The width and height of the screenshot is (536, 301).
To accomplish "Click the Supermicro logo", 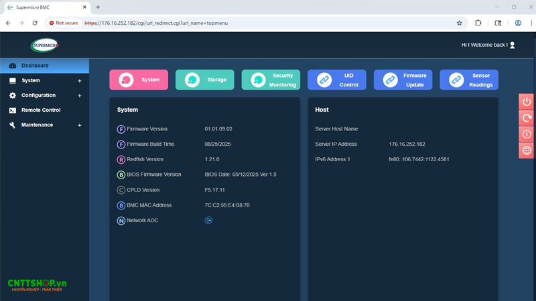I will coord(44,45).
